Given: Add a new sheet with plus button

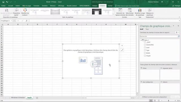Looking at the screenshot, I should click(37, 98).
